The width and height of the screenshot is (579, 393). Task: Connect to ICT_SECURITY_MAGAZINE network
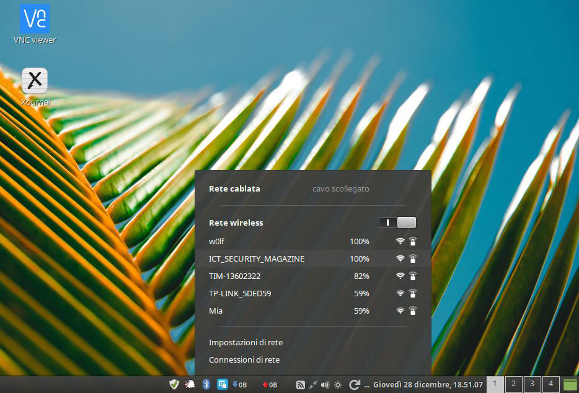click(313, 258)
